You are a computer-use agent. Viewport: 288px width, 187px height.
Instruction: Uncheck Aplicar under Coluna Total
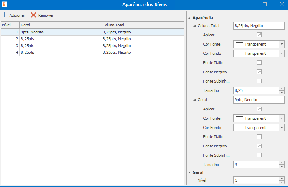pos(259,35)
